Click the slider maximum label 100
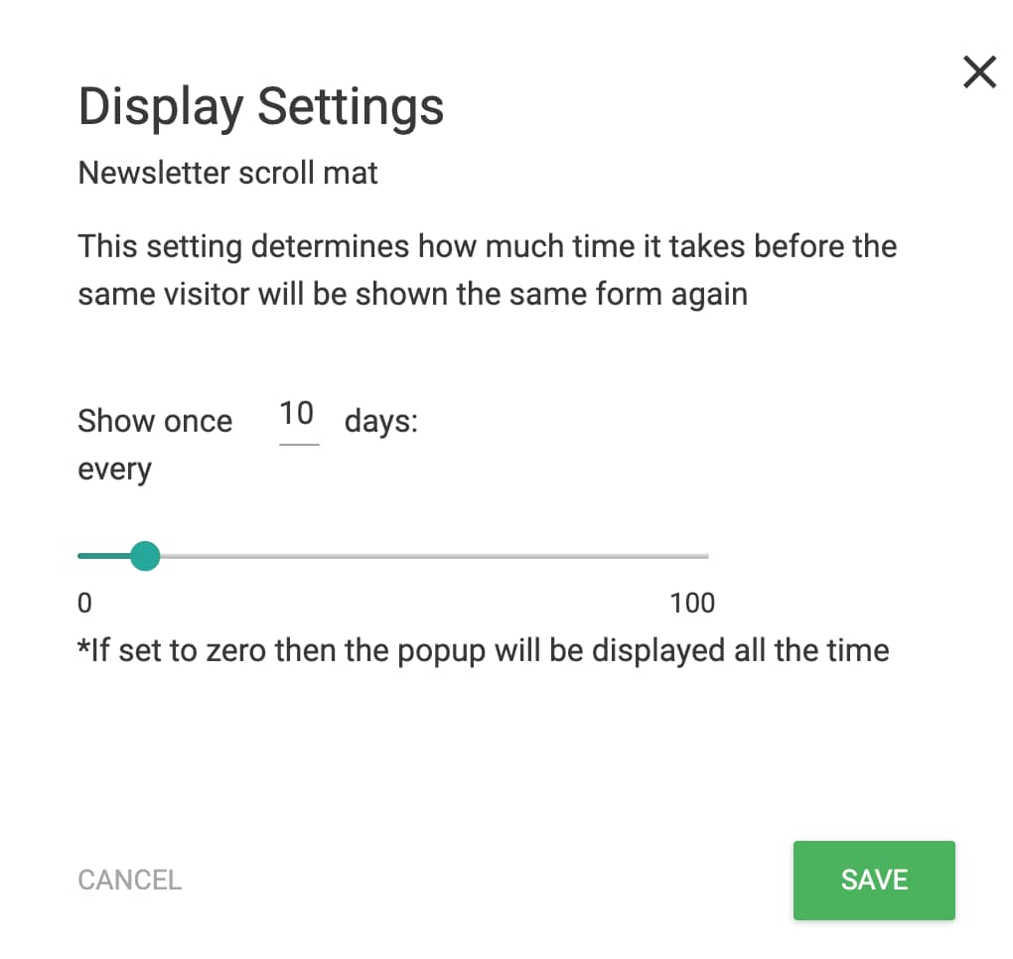Screen dimensions: 1013x959 point(692,604)
